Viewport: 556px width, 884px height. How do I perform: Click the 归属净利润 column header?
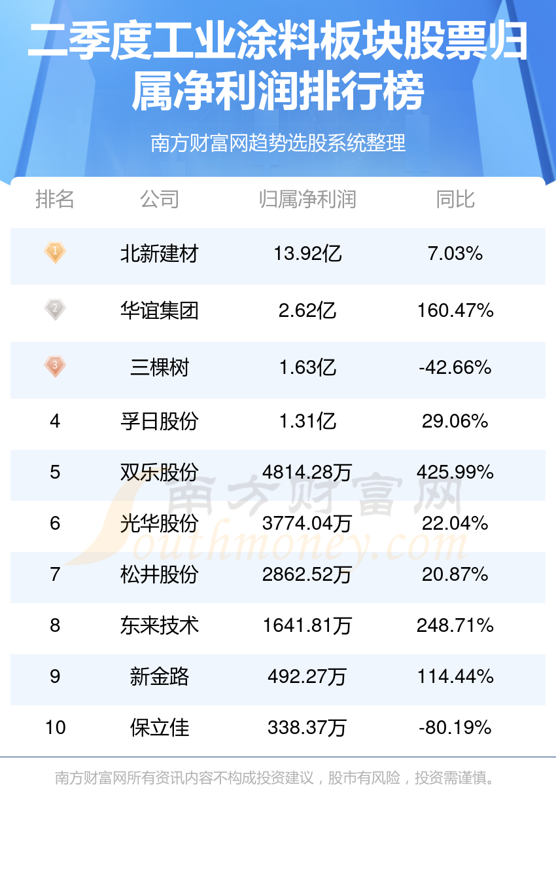coord(307,199)
